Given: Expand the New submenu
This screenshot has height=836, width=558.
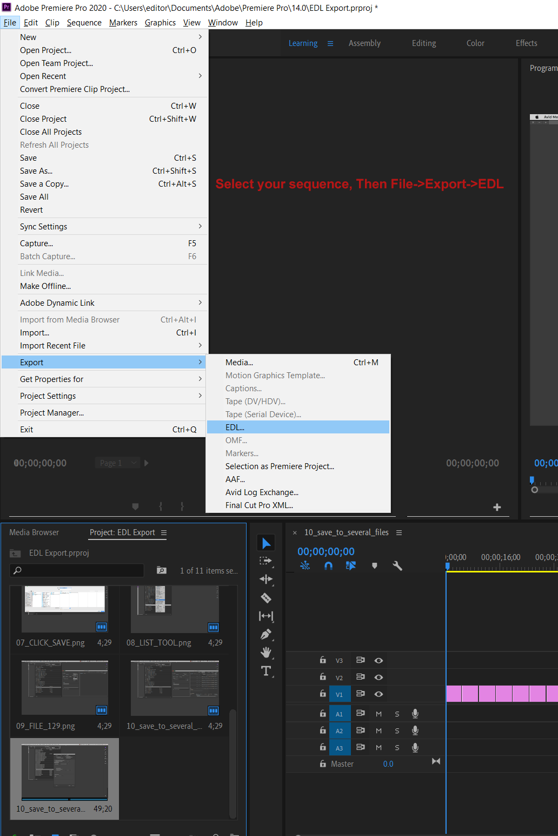Looking at the screenshot, I should click(105, 37).
